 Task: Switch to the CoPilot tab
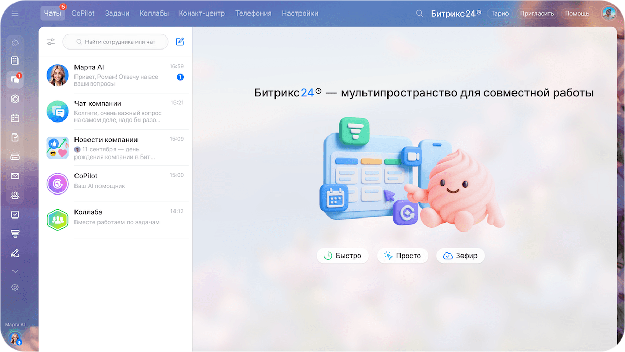point(83,14)
